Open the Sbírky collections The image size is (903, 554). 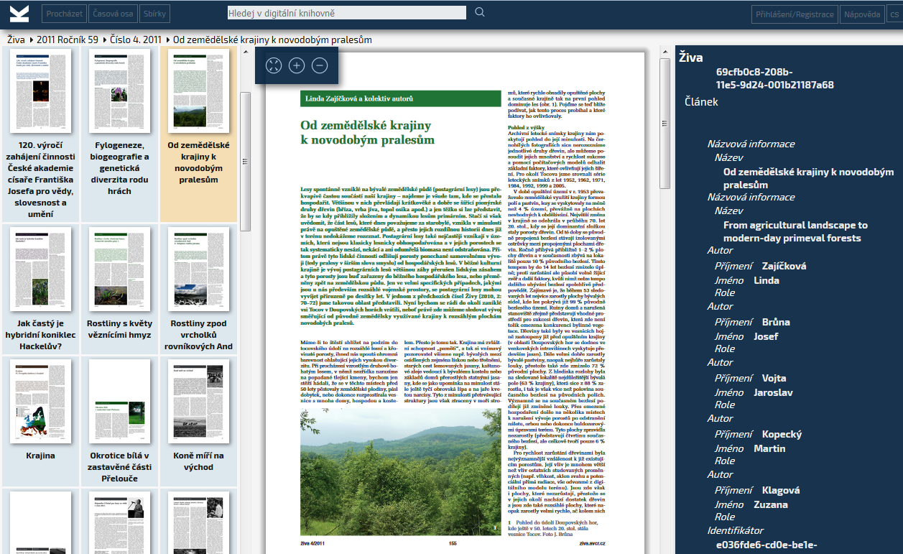[155, 14]
